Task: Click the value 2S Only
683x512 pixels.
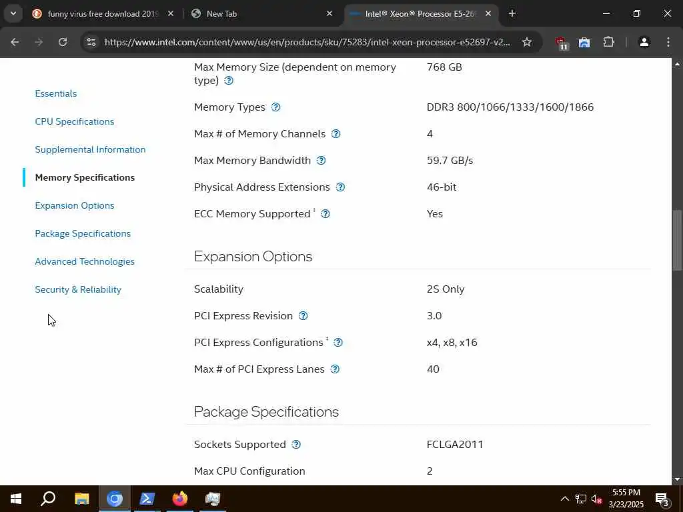Action: pos(446,289)
